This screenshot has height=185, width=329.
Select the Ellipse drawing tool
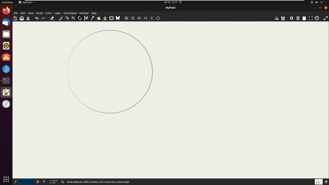click(80, 18)
